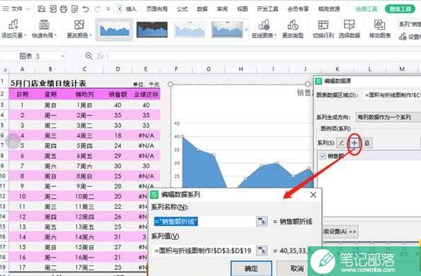Click the fx insert function icon

(x=100, y=56)
